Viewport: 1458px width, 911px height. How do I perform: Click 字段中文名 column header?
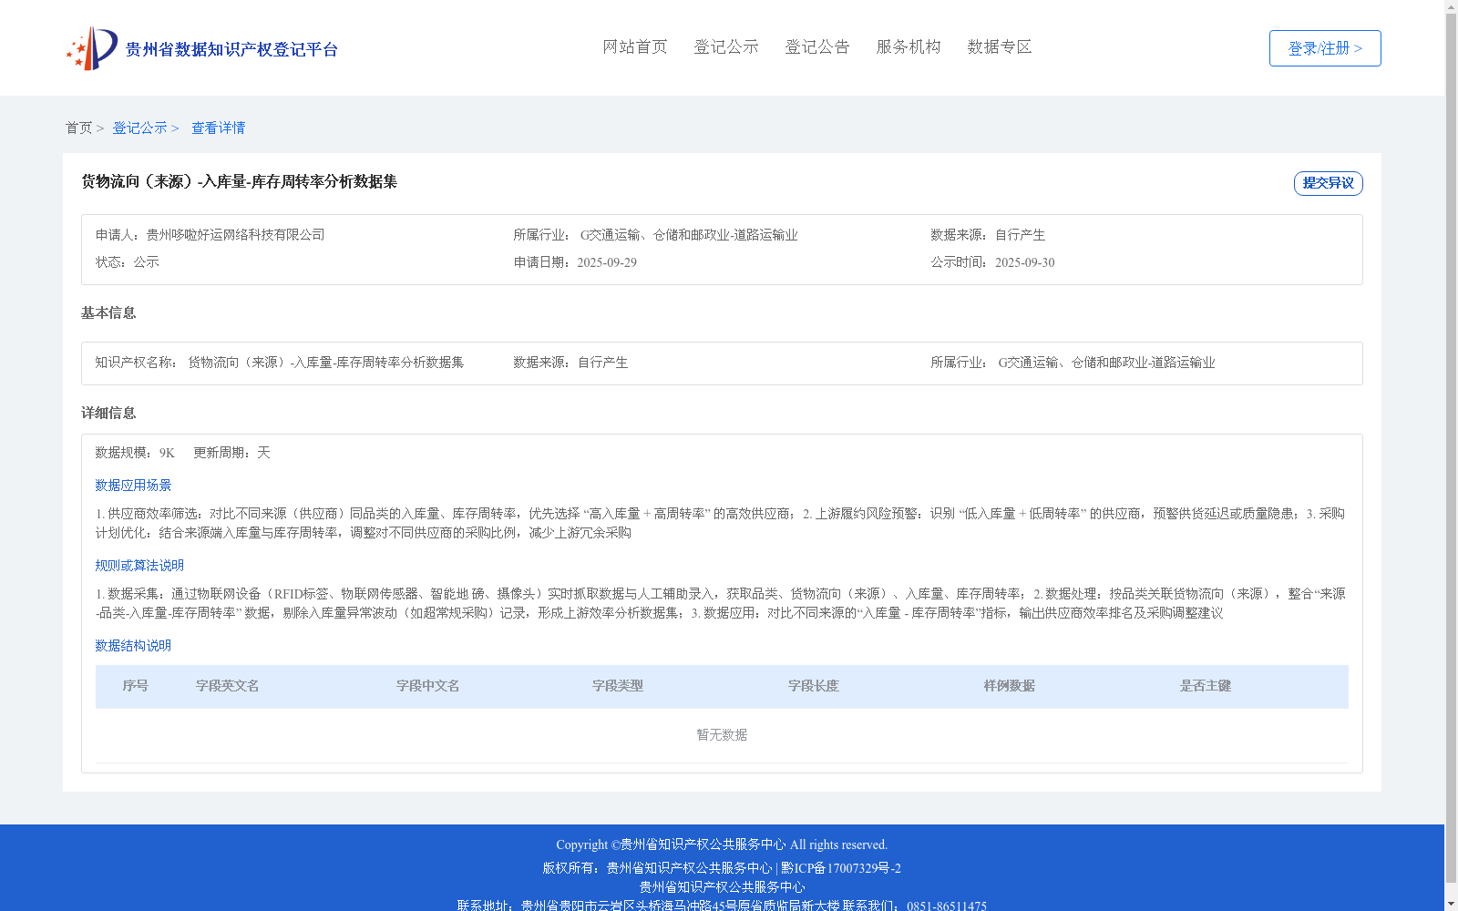(x=428, y=686)
